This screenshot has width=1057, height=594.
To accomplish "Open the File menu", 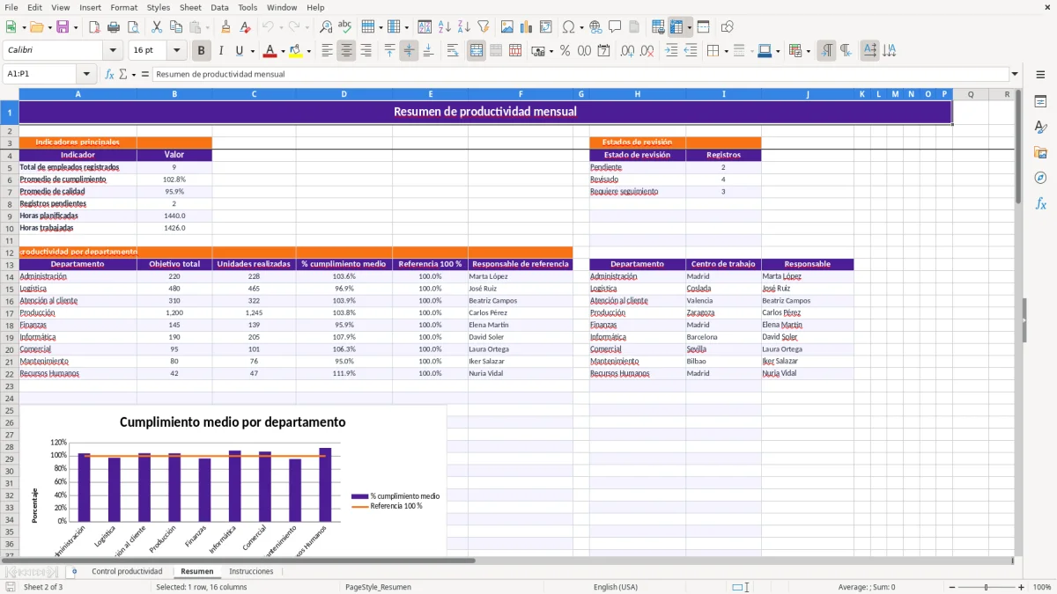I will [11, 7].
